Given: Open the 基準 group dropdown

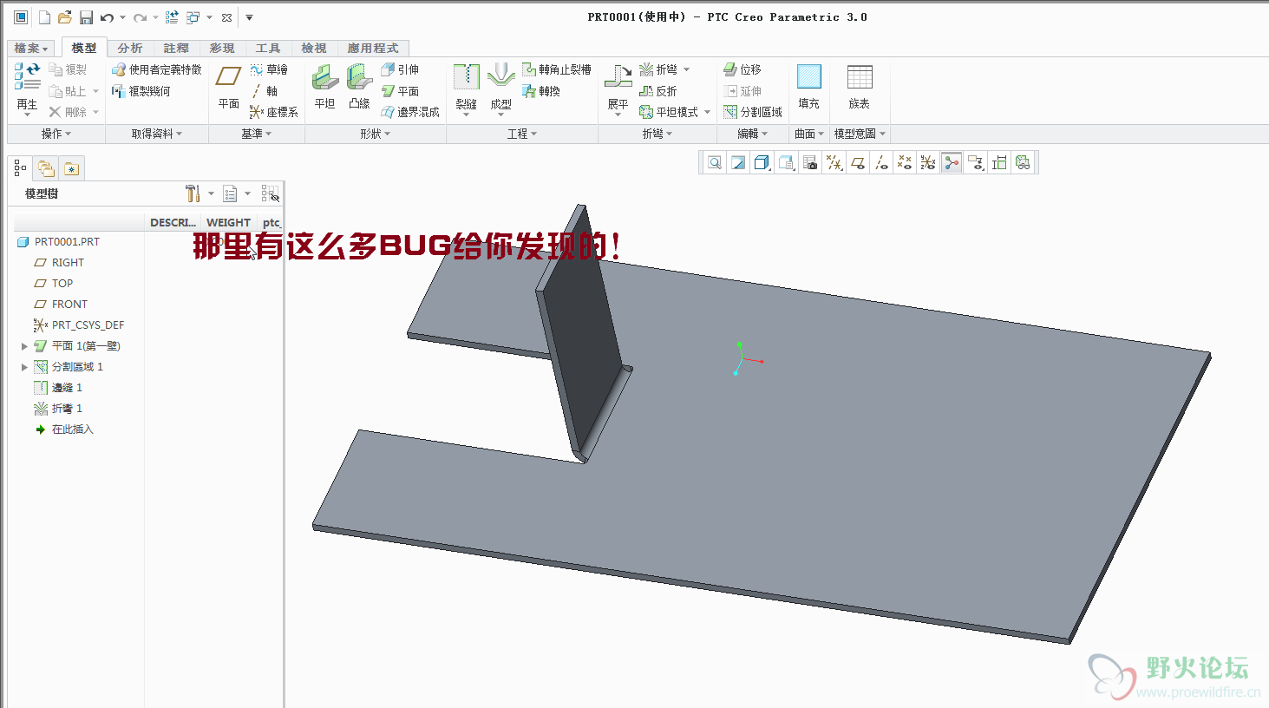Looking at the screenshot, I should (257, 134).
